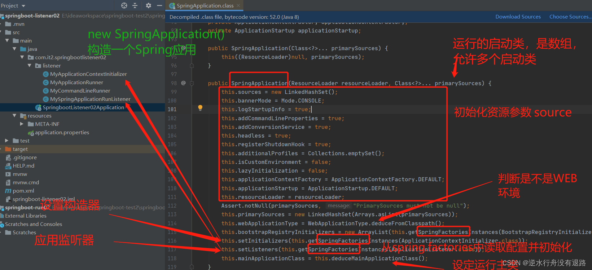Hide the Project tool window with minus icon
The image size is (592, 270).
pos(159,5)
